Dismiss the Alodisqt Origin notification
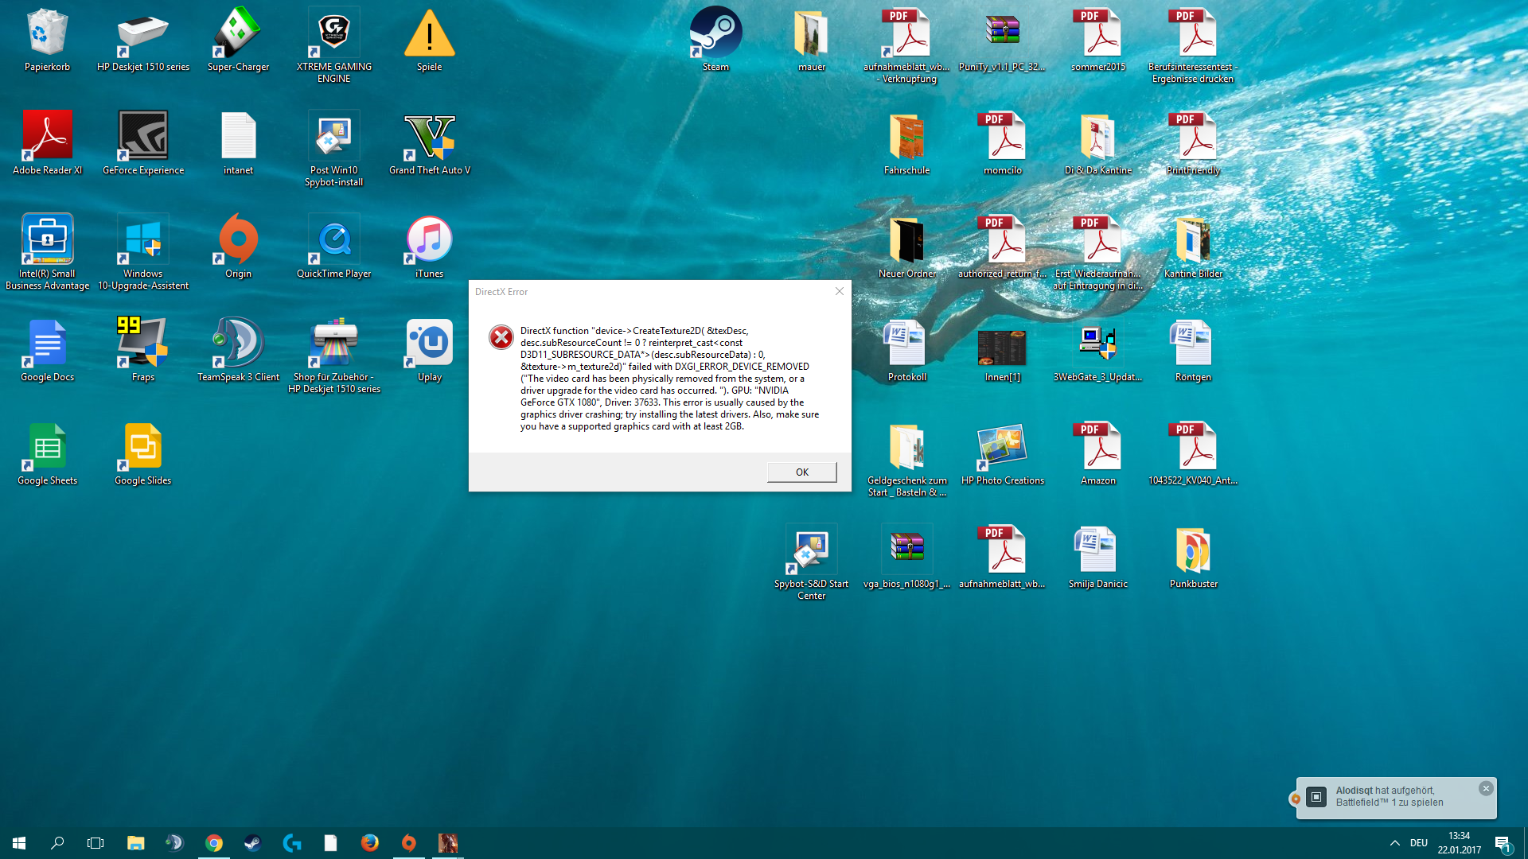 coord(1486,788)
